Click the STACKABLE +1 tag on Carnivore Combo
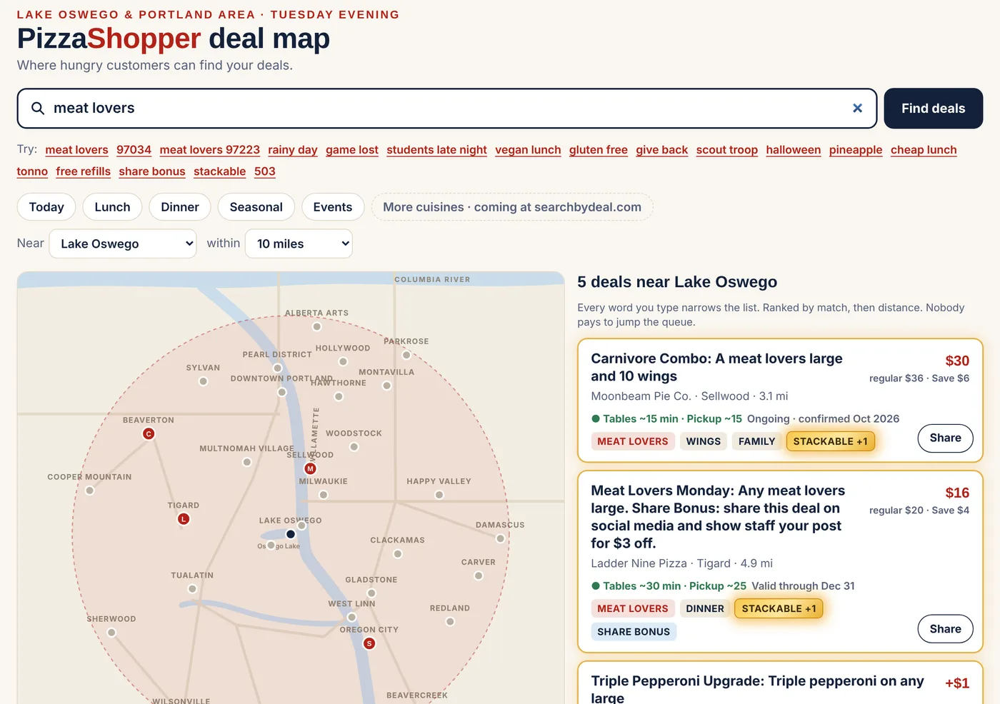Screen dimensions: 1000x704 830,441
